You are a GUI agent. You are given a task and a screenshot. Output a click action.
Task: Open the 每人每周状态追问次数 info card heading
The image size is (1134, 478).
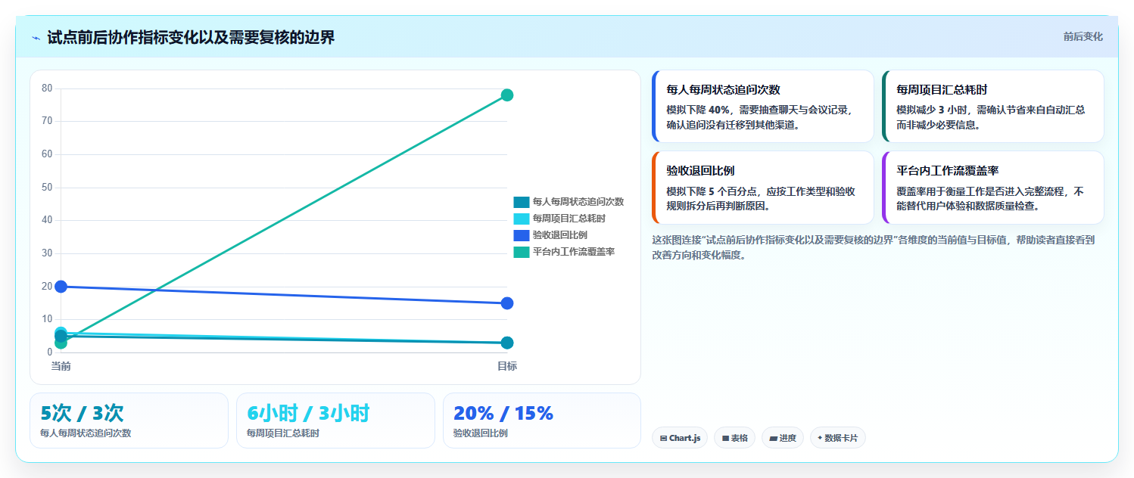723,89
